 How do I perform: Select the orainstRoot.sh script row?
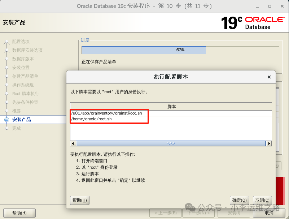point(171,113)
